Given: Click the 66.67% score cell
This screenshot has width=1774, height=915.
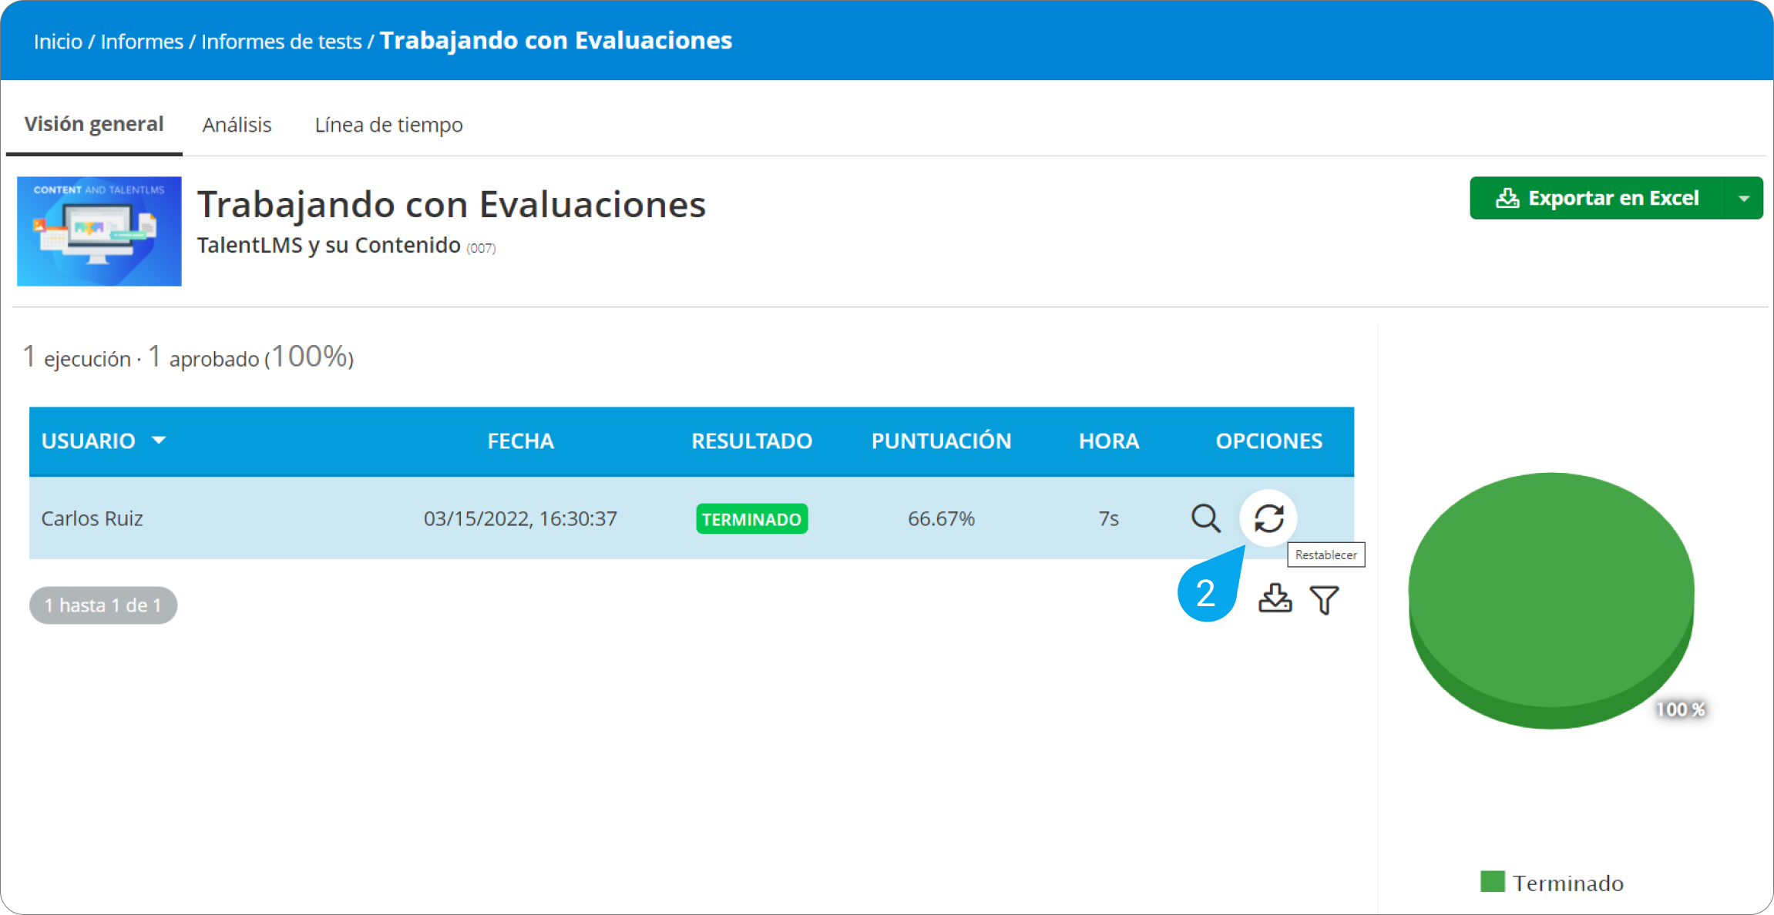Looking at the screenshot, I should (941, 518).
